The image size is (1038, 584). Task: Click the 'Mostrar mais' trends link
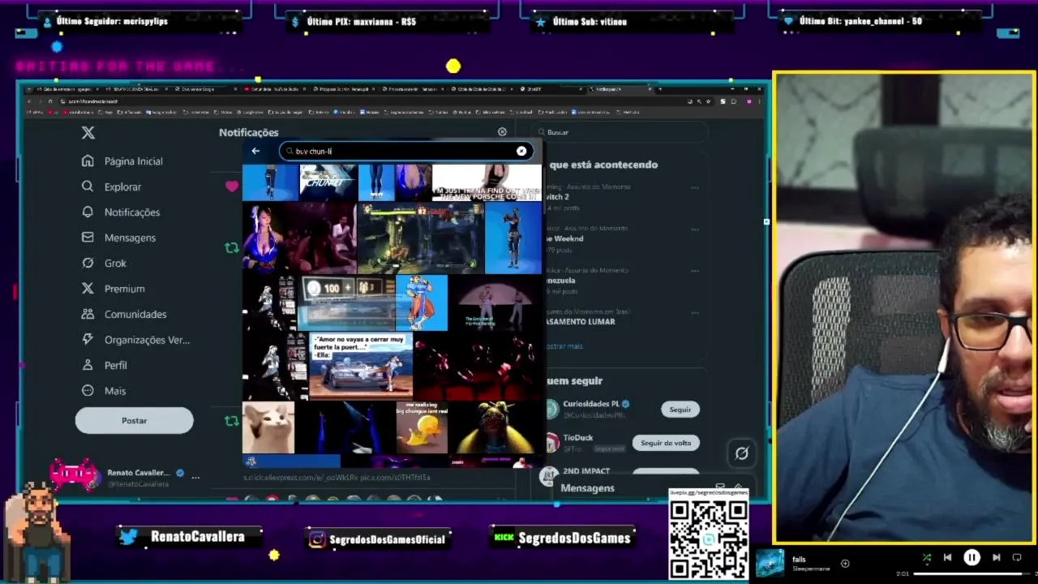(x=564, y=346)
